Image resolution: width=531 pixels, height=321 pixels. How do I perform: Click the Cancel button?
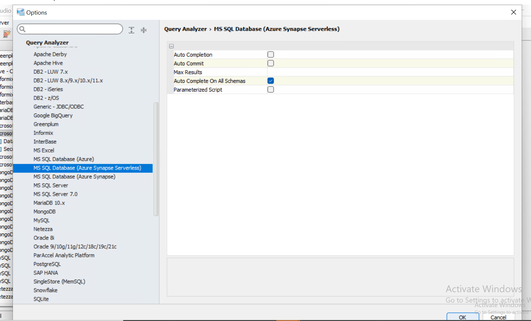pyautogui.click(x=498, y=317)
